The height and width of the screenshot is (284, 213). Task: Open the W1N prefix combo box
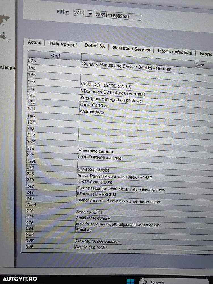click(83, 13)
